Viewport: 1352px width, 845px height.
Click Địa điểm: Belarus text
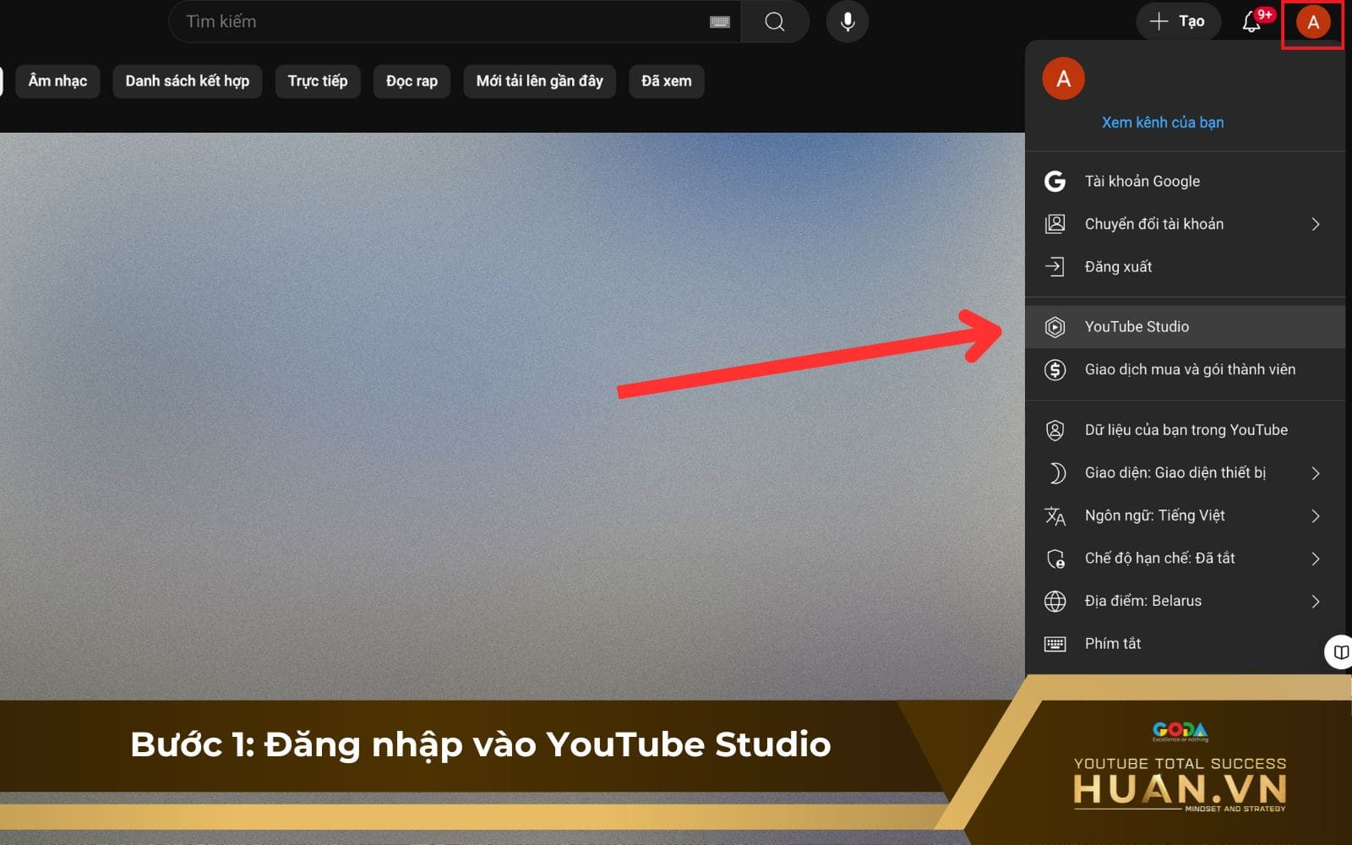point(1143,601)
